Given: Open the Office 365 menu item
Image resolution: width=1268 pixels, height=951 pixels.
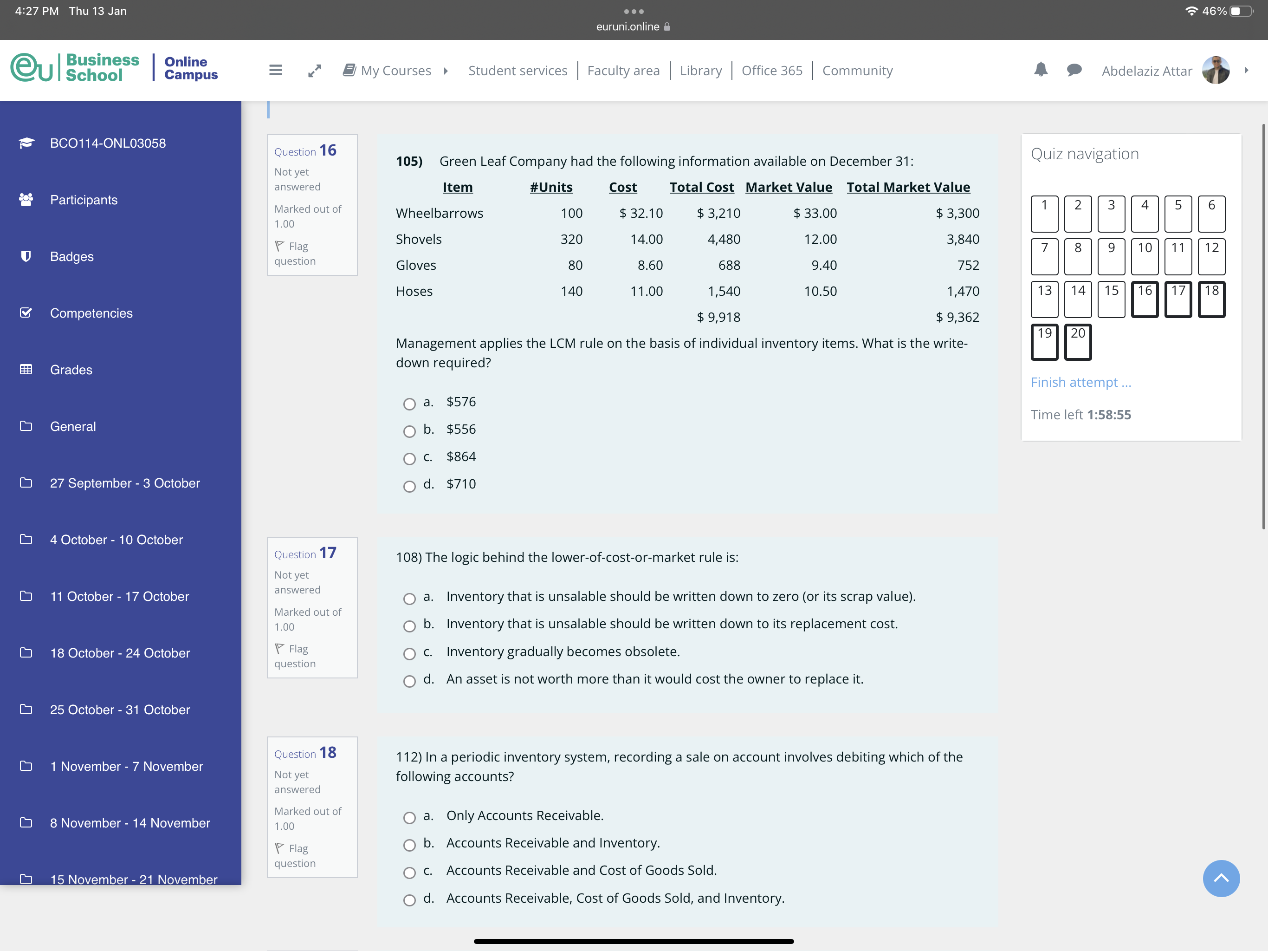Looking at the screenshot, I should click(771, 71).
